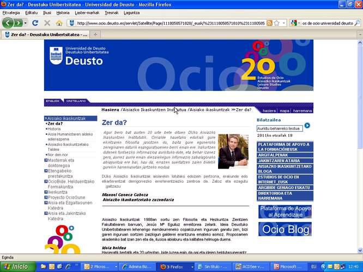Open the Editatu menu

tap(31, 13)
